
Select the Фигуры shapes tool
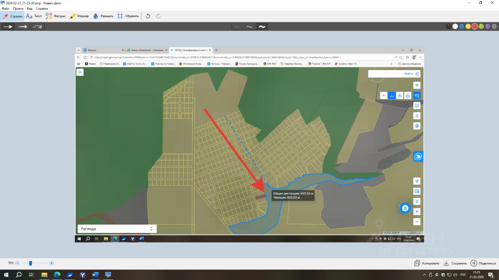coord(55,16)
